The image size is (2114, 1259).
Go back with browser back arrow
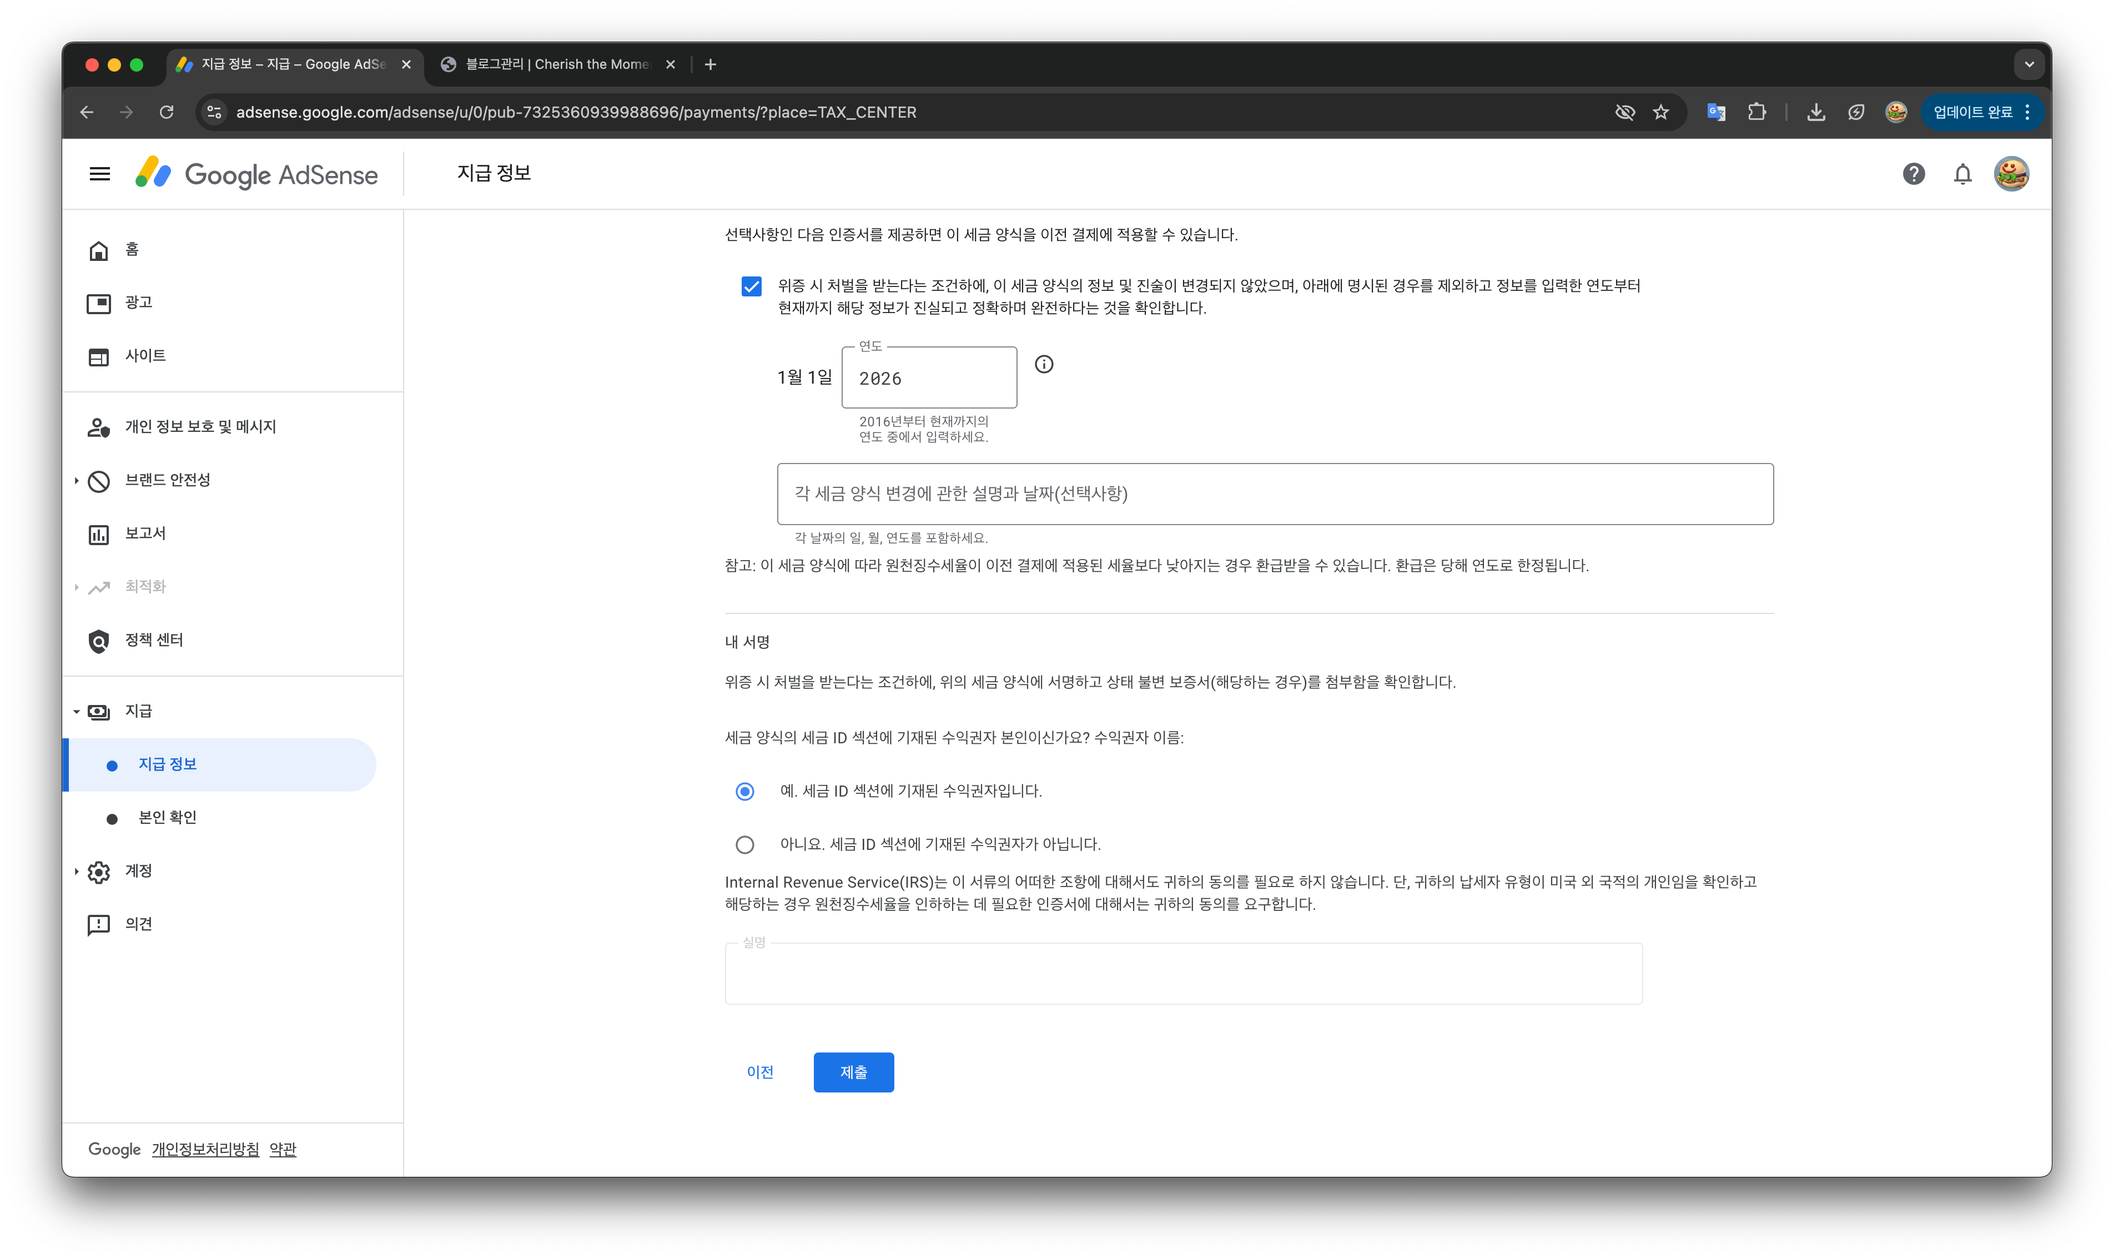87,112
